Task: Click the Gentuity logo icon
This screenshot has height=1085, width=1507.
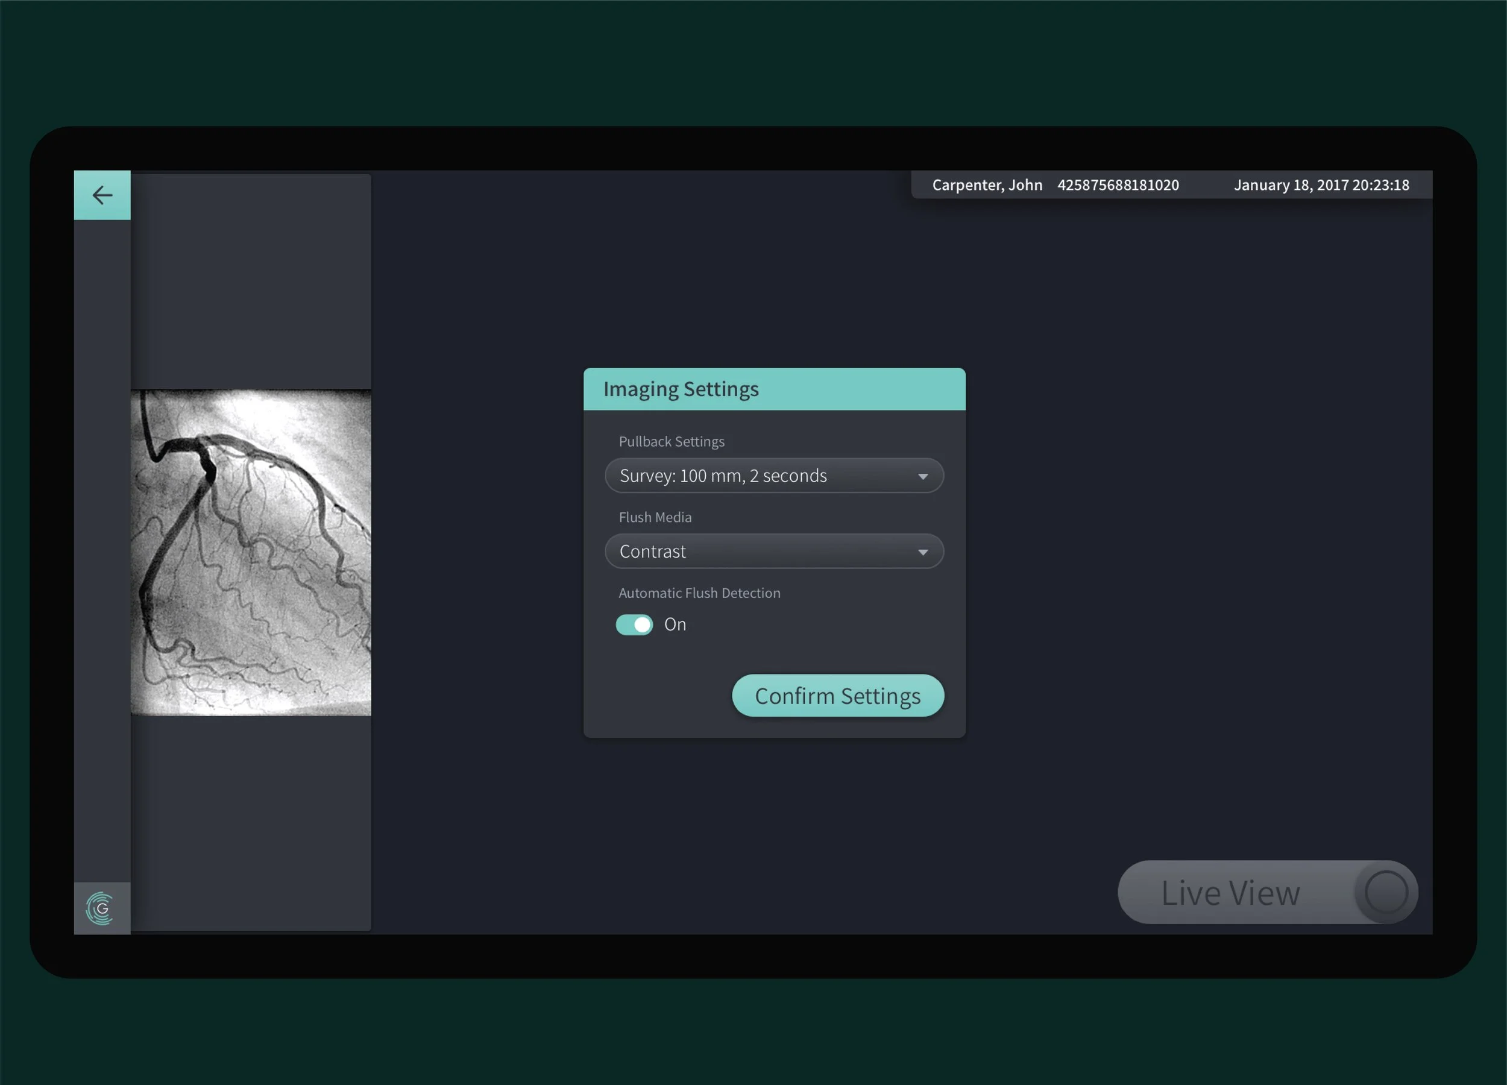Action: [101, 908]
